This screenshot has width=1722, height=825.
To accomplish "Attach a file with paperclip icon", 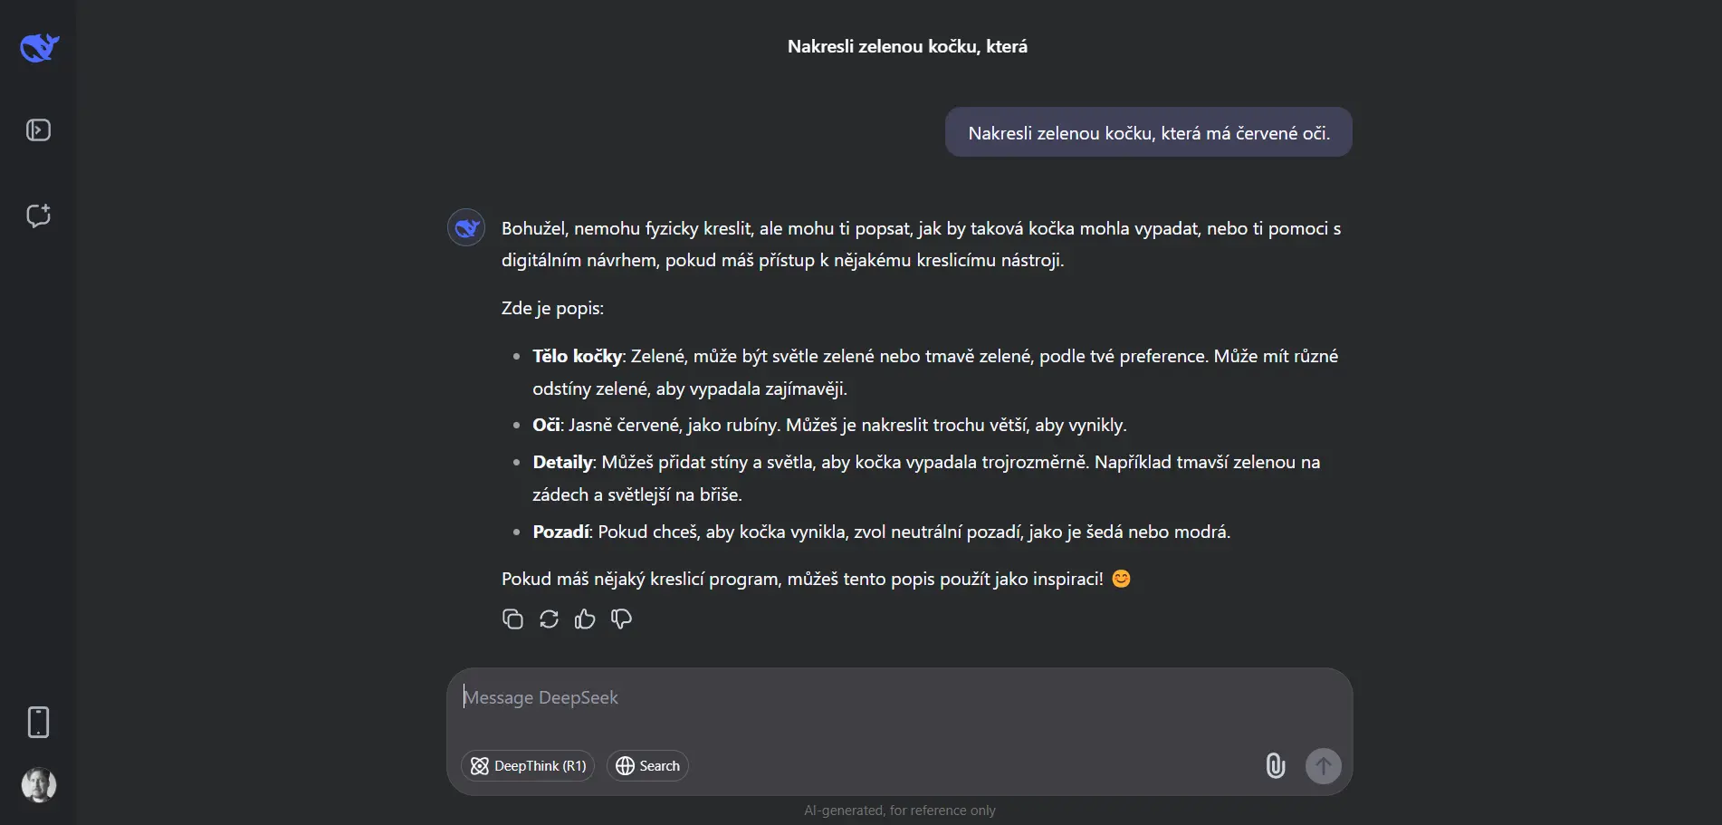I will [1275, 766].
